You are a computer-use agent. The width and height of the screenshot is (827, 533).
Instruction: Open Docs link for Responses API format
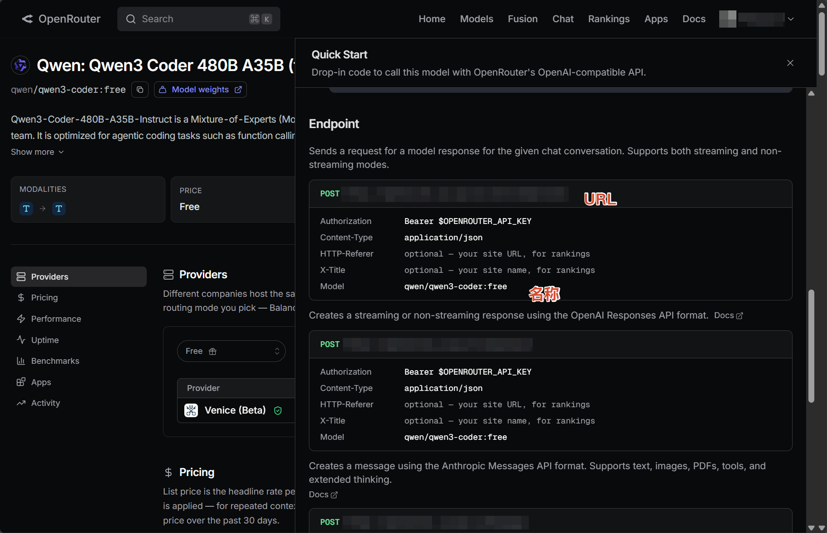tap(728, 315)
